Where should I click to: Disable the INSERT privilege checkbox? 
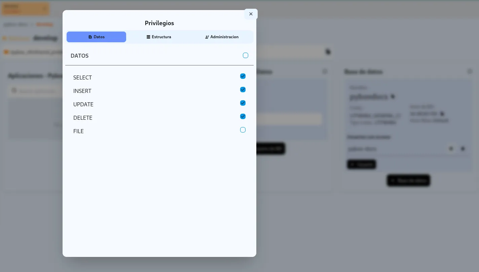click(x=243, y=90)
